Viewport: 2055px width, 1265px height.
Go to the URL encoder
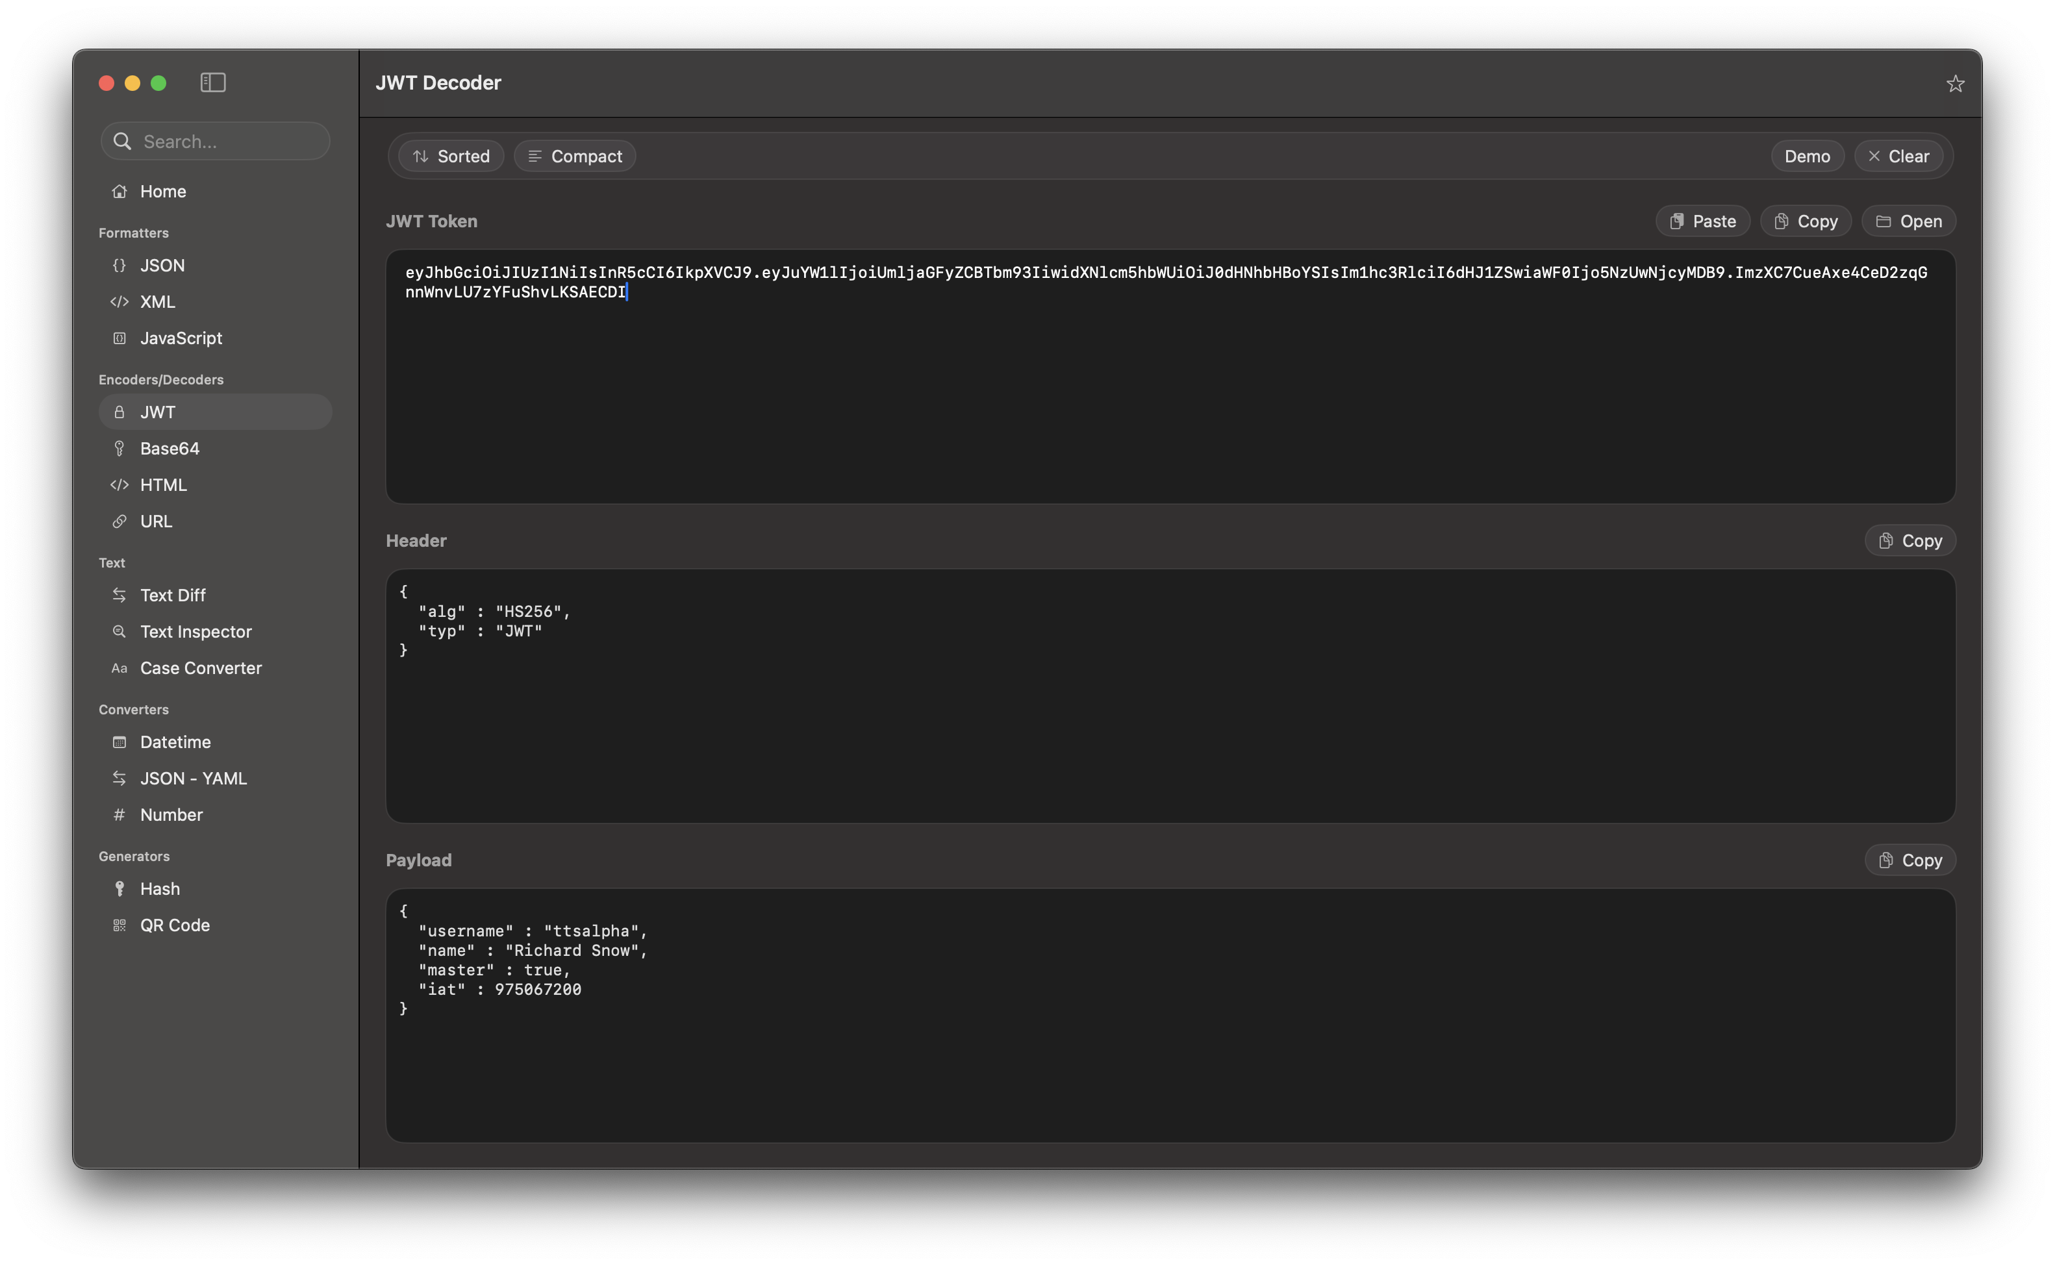pos(156,521)
